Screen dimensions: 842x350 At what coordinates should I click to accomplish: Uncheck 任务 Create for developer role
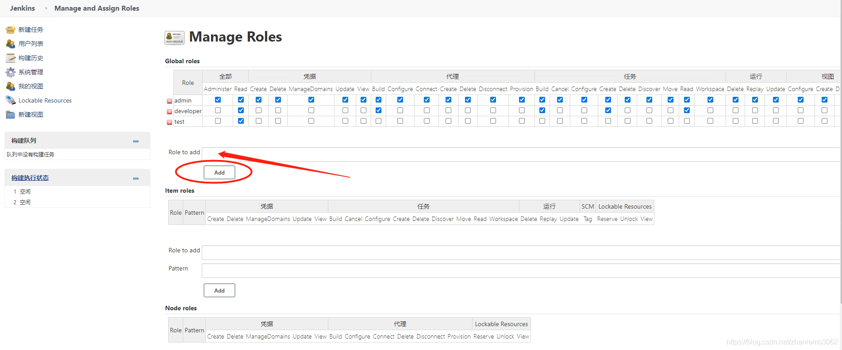pyautogui.click(x=608, y=110)
